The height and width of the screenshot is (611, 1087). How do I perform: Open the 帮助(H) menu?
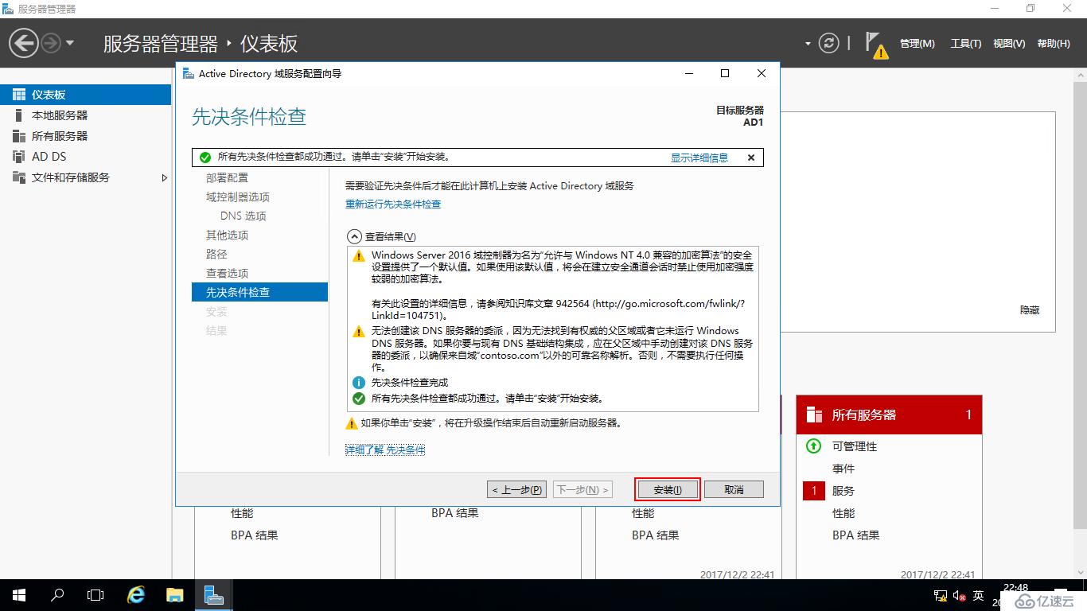[1054, 44]
